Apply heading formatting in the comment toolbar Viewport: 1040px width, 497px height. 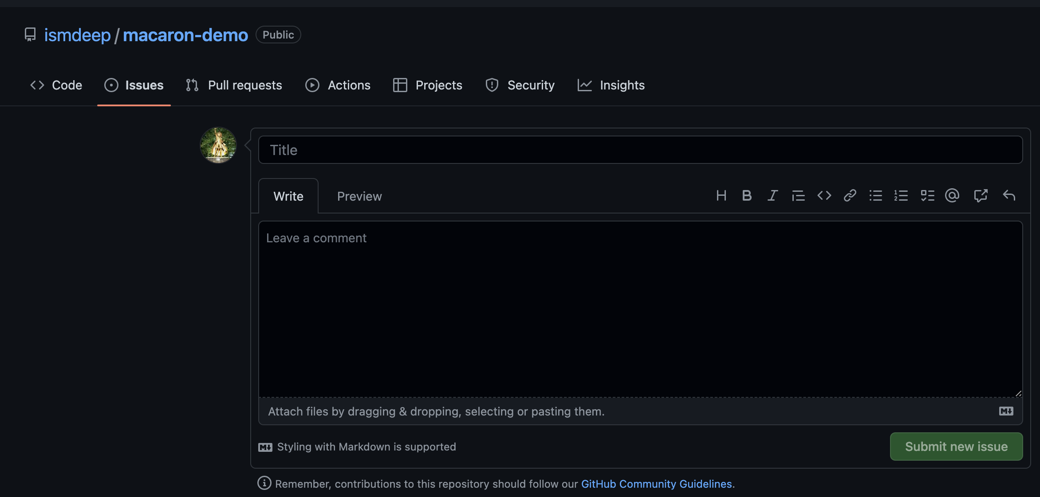pos(721,195)
